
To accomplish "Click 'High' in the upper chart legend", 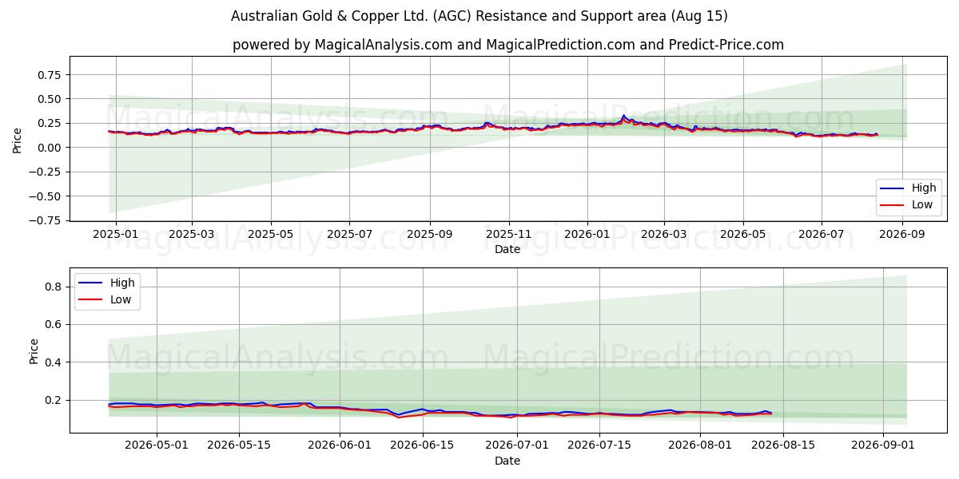I will pos(924,188).
